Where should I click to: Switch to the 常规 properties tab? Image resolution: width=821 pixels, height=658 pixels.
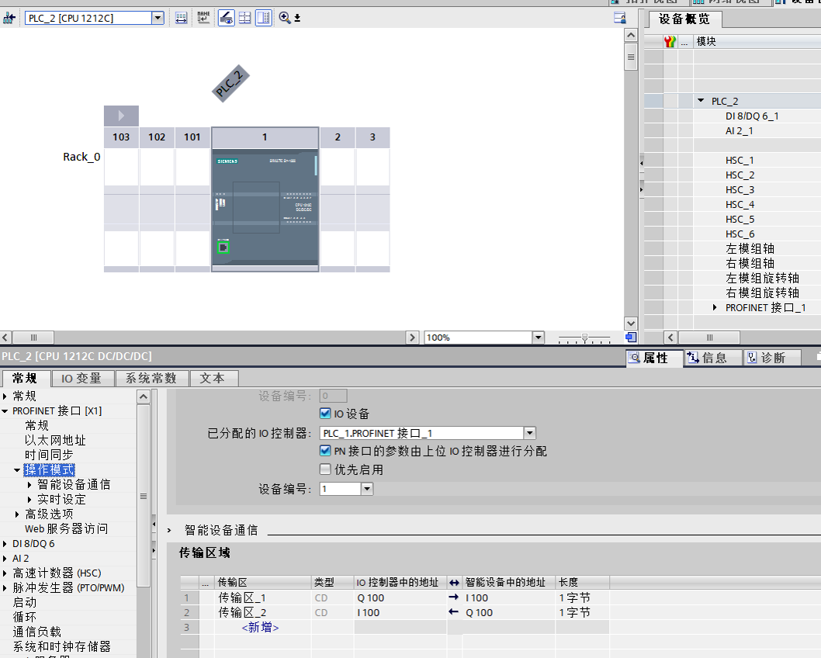click(25, 378)
